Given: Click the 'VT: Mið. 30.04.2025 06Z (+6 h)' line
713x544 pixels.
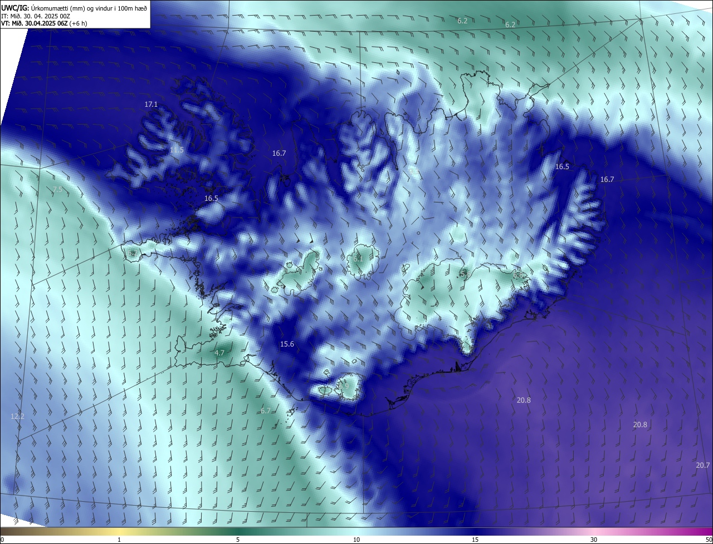Looking at the screenshot, I should point(44,23).
